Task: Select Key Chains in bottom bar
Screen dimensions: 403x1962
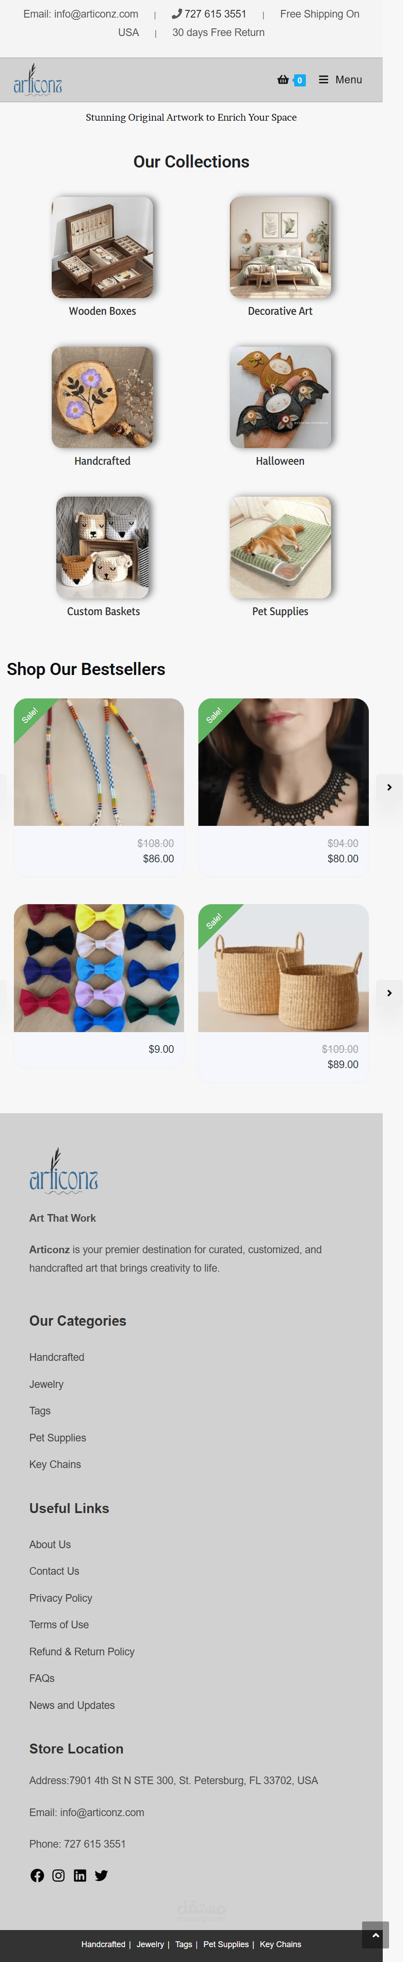Action: pyautogui.click(x=281, y=1944)
